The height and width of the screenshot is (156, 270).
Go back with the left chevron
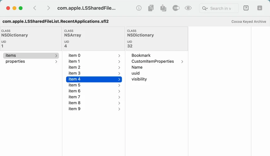(x=35, y=8)
